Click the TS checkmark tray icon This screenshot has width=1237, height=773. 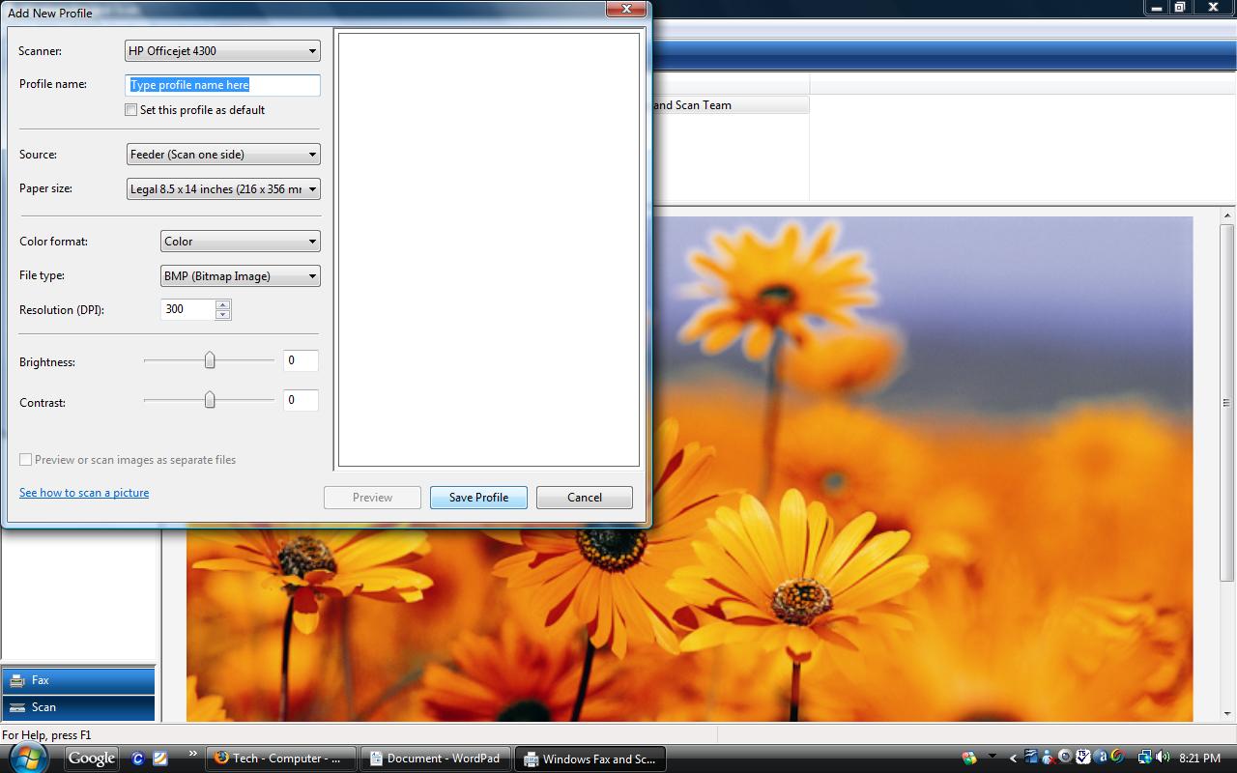1083,757
